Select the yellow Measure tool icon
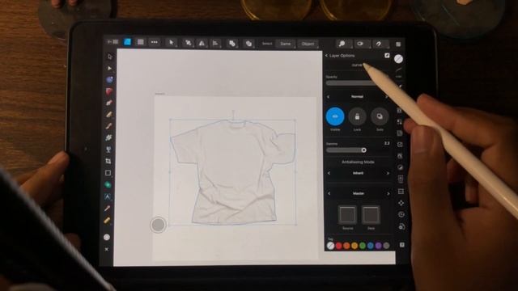518x291 pixels. [107, 220]
